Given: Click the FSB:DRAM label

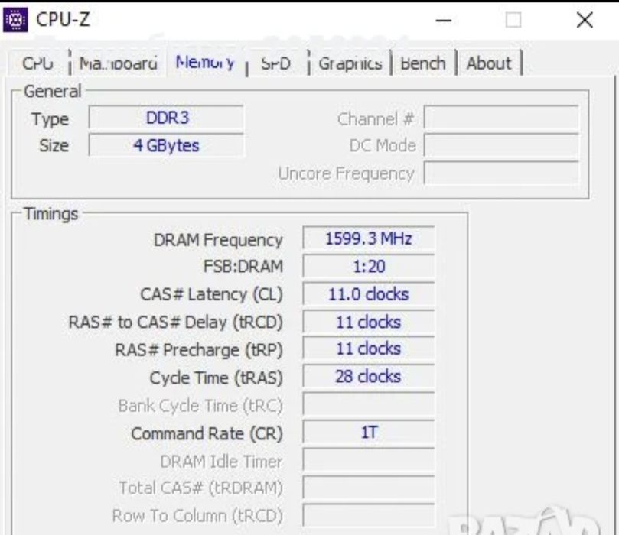Looking at the screenshot, I should 243,266.
